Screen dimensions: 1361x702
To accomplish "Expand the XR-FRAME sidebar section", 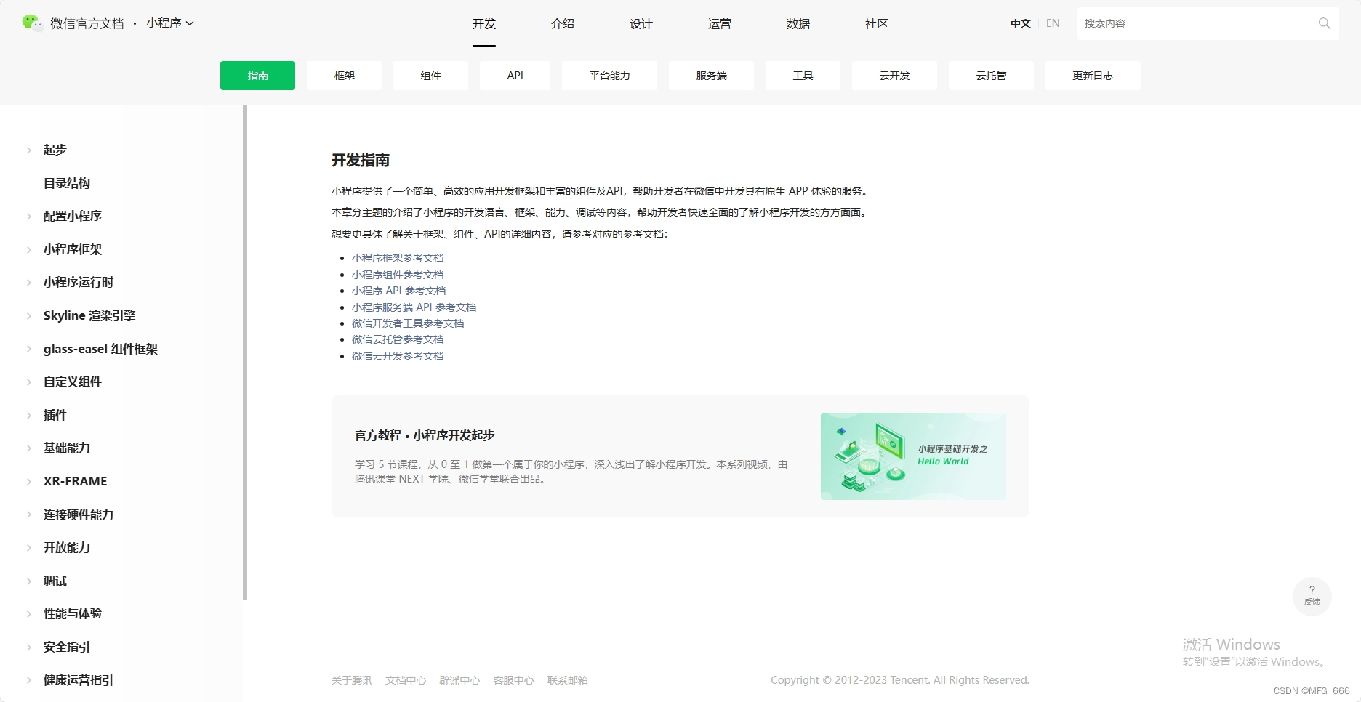I will coord(28,481).
